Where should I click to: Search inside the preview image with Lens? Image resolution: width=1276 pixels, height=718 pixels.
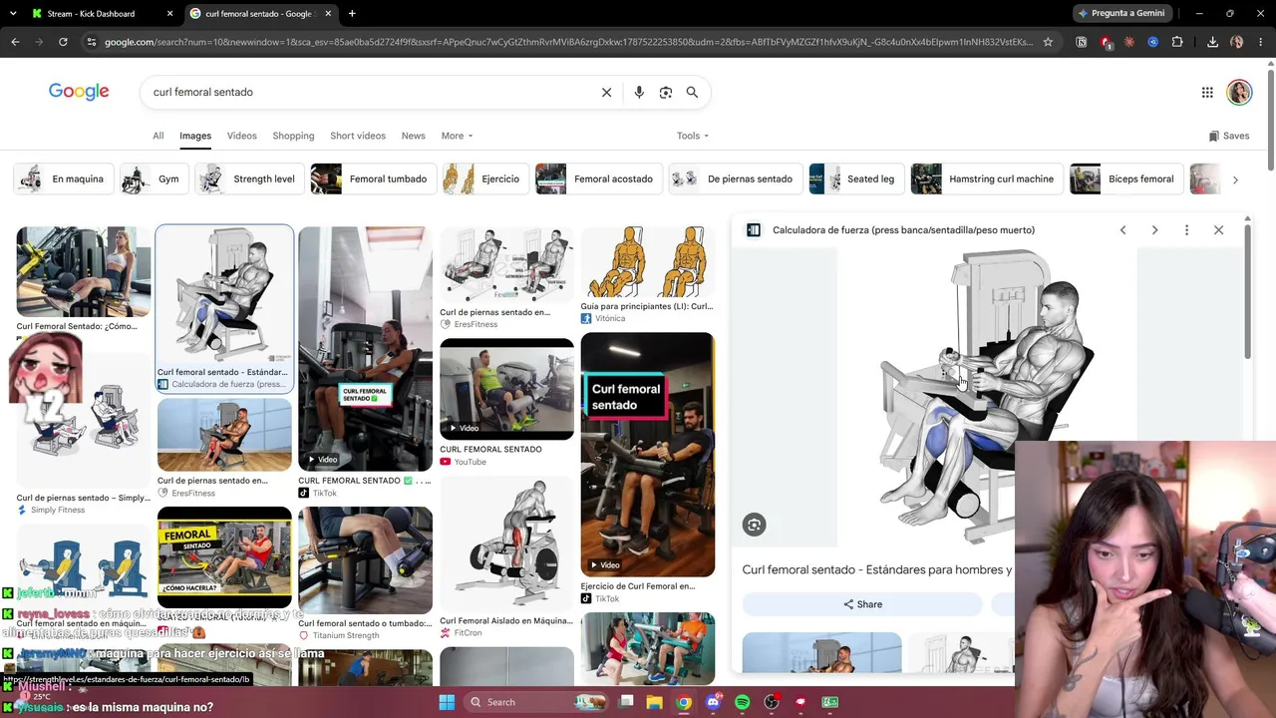(x=754, y=525)
